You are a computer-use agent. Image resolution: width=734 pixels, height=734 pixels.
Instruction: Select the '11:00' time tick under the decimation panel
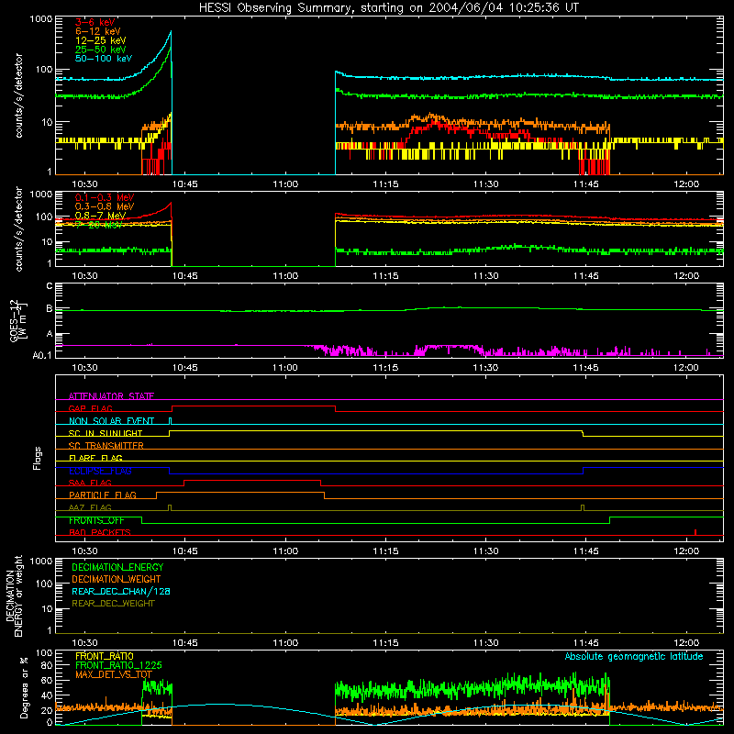285,643
